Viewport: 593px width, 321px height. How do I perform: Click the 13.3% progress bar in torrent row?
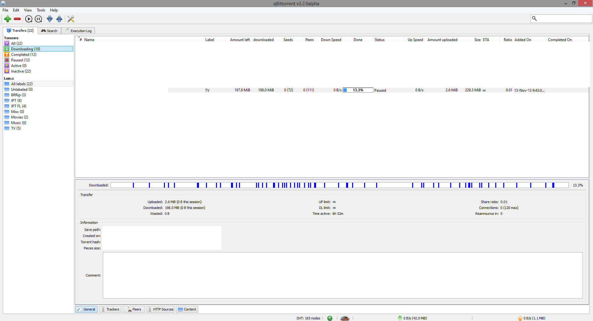(358, 90)
